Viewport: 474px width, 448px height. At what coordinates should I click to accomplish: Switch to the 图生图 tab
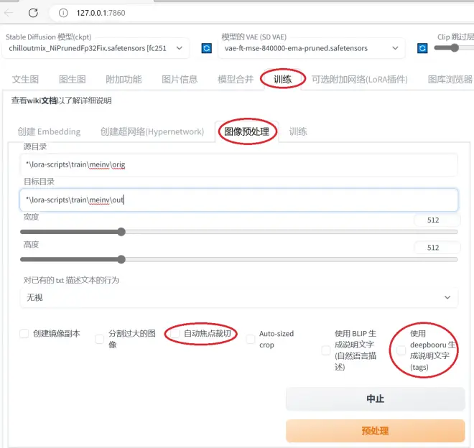(x=73, y=79)
